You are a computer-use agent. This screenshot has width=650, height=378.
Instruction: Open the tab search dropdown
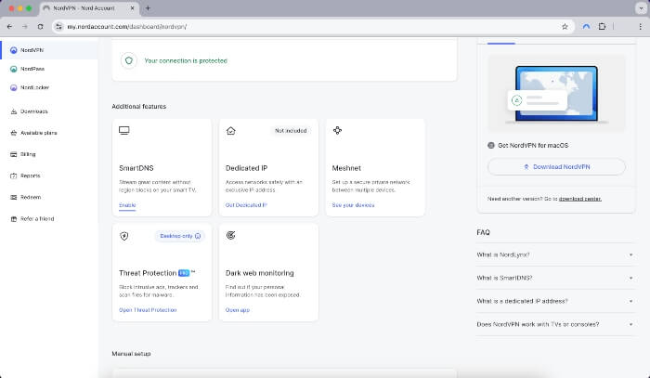[641, 7]
